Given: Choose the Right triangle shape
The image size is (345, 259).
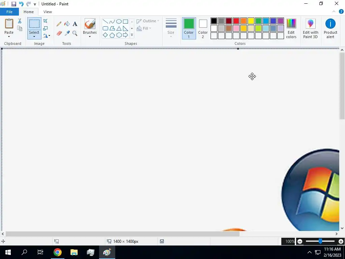Looking at the screenshot, I should click(125, 28).
